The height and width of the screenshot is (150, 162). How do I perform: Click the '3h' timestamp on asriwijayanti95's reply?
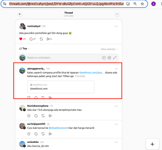pyautogui.click(x=48, y=124)
